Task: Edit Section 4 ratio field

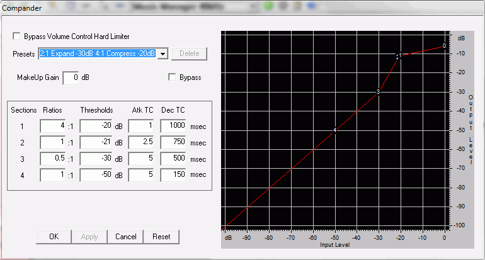Action: click(x=52, y=175)
